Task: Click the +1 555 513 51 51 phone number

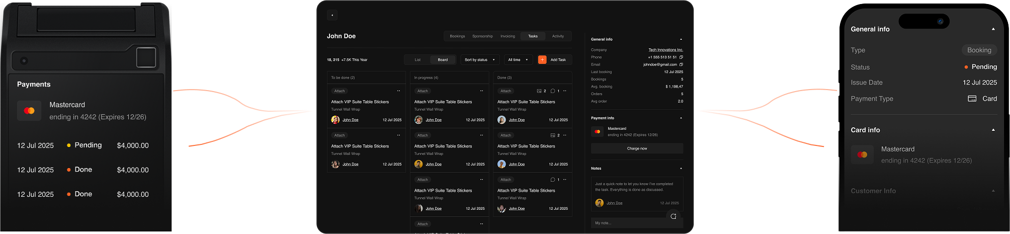Action: tap(662, 57)
